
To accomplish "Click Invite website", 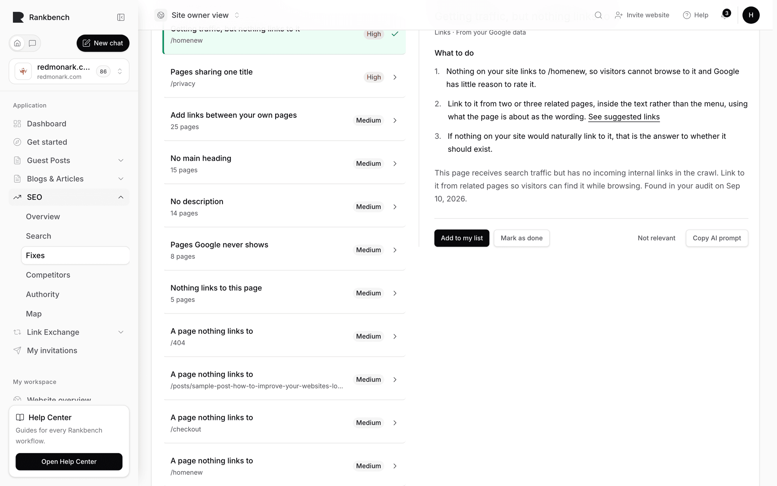I will (642, 15).
